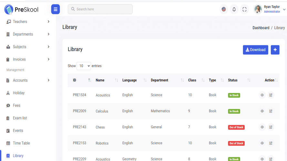Expand the Accounts menu chevron

point(48,80)
